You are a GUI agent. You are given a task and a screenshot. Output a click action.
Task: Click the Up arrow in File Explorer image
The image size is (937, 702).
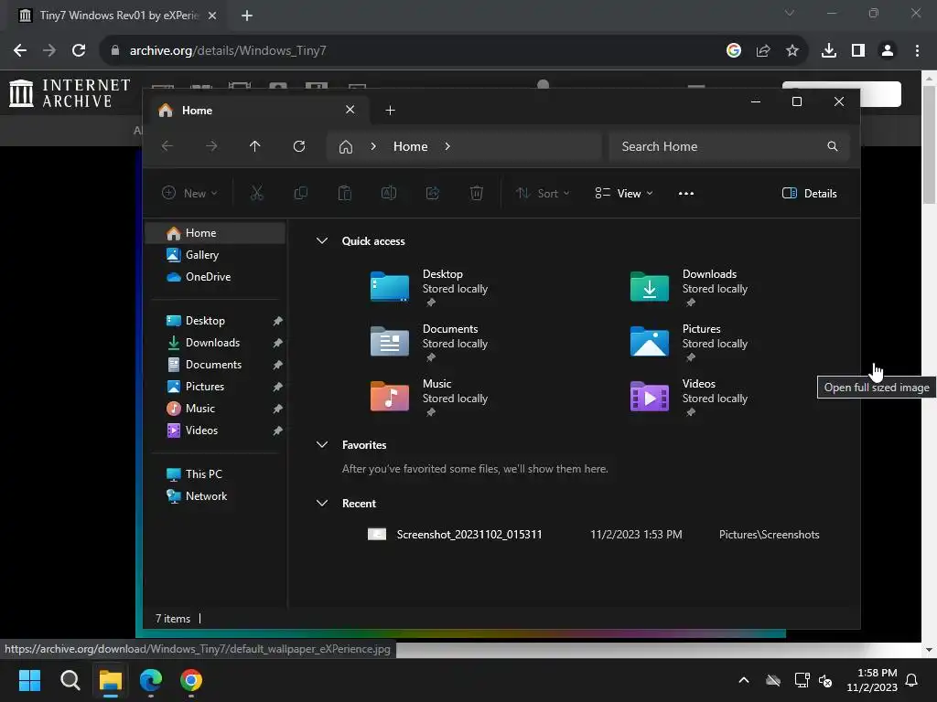click(254, 146)
